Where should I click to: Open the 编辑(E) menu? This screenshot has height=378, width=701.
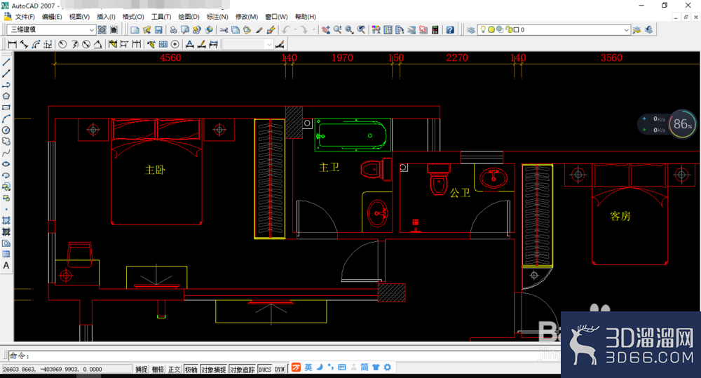coord(52,17)
